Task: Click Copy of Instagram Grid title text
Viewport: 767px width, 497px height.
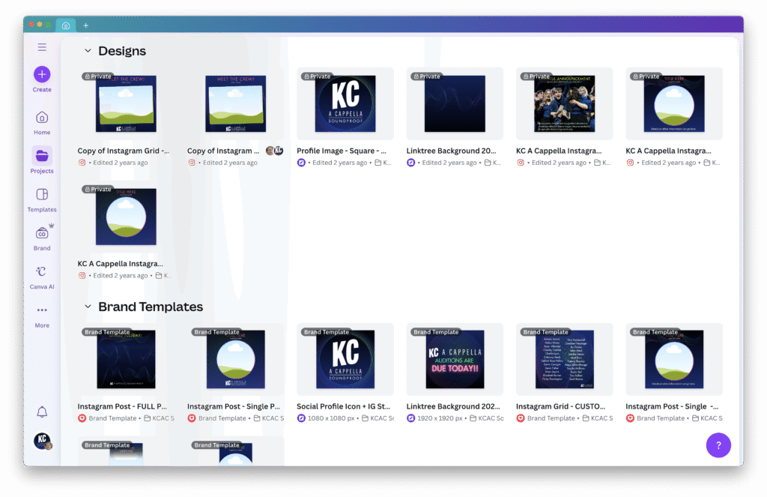Action: 124,151
